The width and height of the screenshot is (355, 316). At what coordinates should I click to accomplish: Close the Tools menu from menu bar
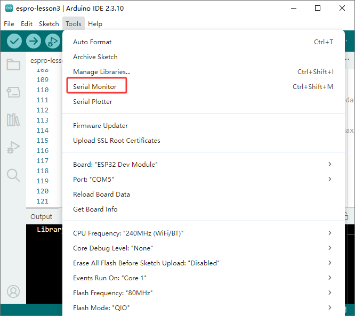point(74,24)
